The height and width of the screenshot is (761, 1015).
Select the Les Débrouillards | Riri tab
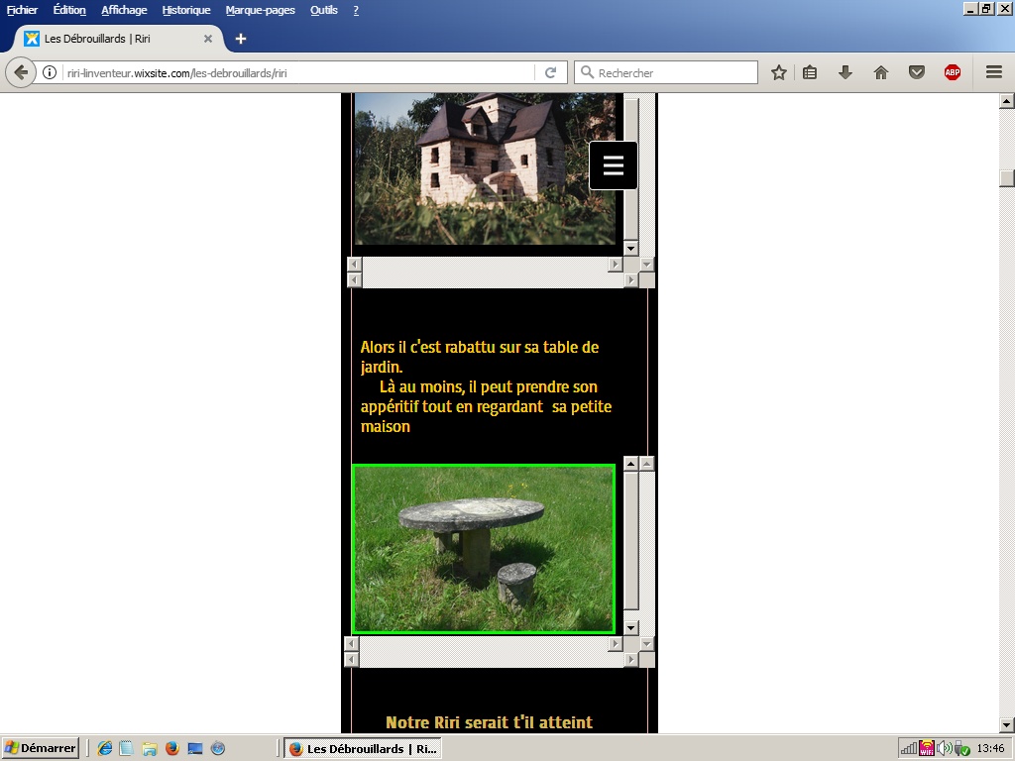pos(119,39)
